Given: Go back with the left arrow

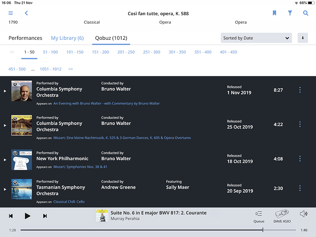Looking at the screenshot, I should (x=26, y=13).
